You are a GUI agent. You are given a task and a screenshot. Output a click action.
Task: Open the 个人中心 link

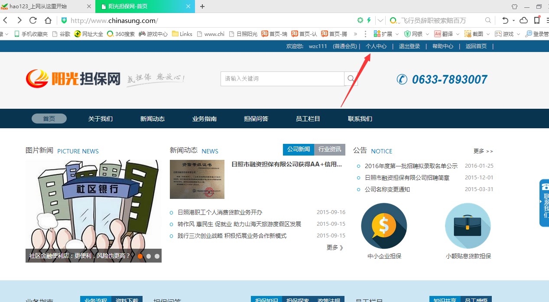pos(376,46)
